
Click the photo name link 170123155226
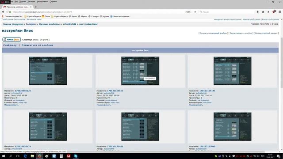[x=23, y=91]
